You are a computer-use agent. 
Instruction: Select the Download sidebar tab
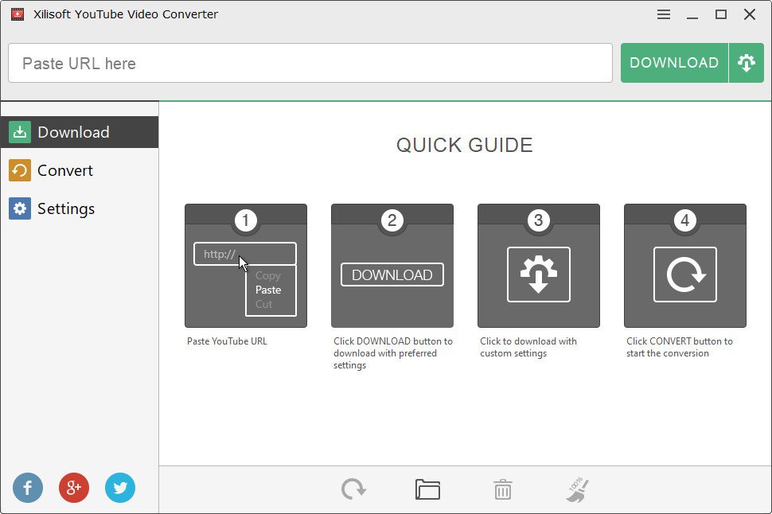coord(79,132)
